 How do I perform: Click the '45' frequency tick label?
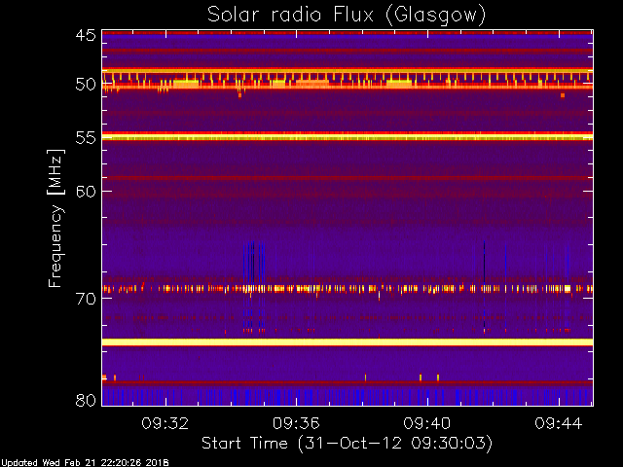pyautogui.click(x=86, y=35)
